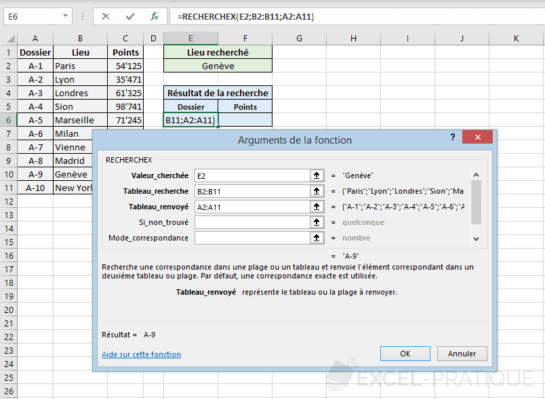Click the confirm checkmark in formula bar
The width and height of the screenshot is (545, 399).
pos(129,16)
